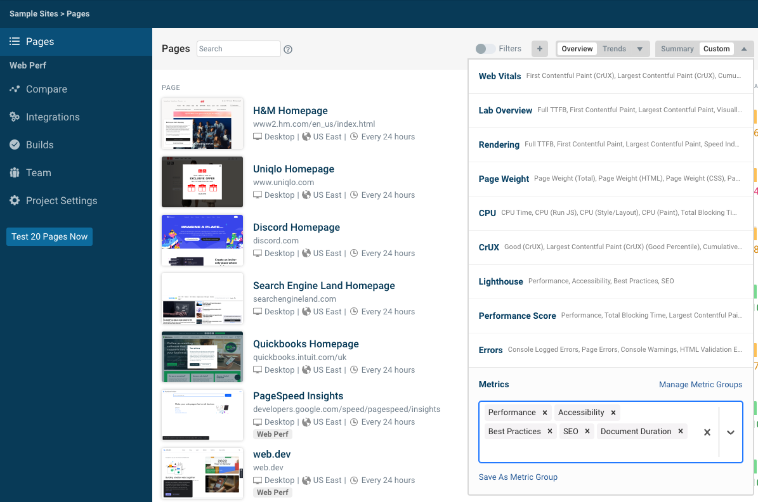
Task: Open Team in the sidebar
Action: [x=76, y=172]
